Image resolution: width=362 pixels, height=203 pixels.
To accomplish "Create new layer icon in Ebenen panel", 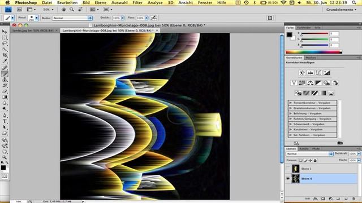I will pyautogui.click(x=346, y=198).
